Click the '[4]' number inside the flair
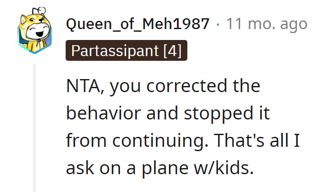326x192 pixels. pyautogui.click(x=173, y=51)
